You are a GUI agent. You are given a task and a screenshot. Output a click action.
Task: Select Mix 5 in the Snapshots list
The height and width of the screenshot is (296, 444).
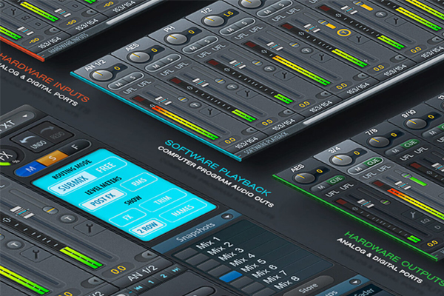point(255,266)
